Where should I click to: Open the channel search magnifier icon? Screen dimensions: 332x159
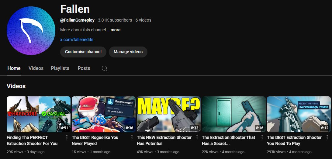tap(104, 68)
